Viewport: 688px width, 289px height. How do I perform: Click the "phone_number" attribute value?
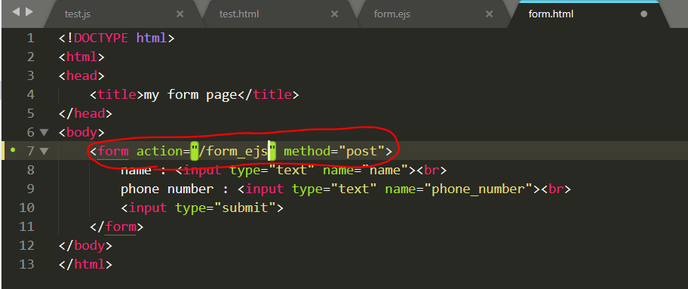[478, 189]
